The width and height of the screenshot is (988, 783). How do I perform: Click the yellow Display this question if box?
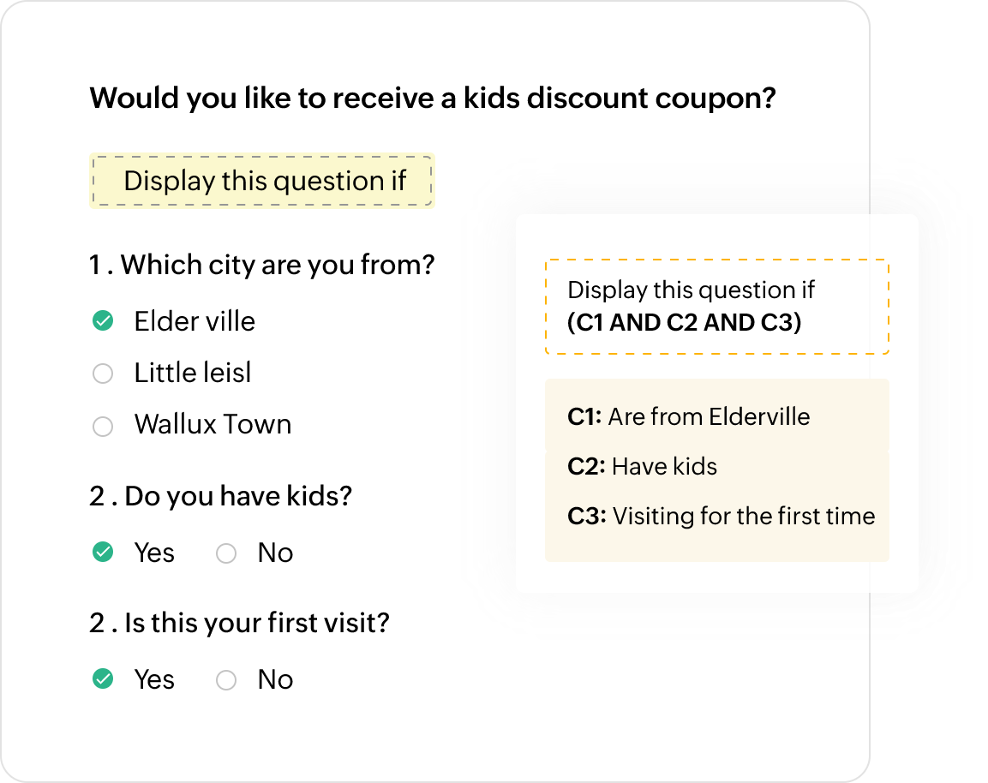pos(262,181)
